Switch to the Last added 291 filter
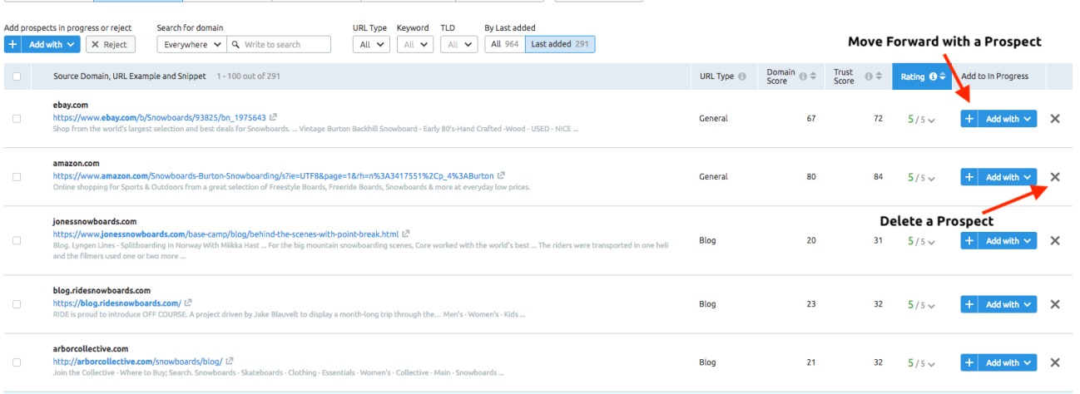The height and width of the screenshot is (394, 1080). coord(560,44)
